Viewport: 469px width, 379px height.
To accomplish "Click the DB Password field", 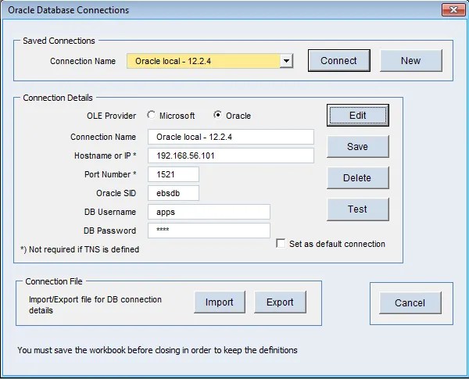I will 209,231.
